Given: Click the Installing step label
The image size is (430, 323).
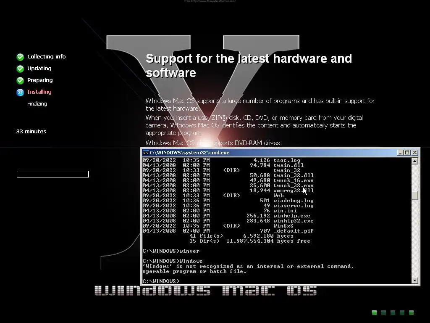Looking at the screenshot, I should tap(39, 92).
